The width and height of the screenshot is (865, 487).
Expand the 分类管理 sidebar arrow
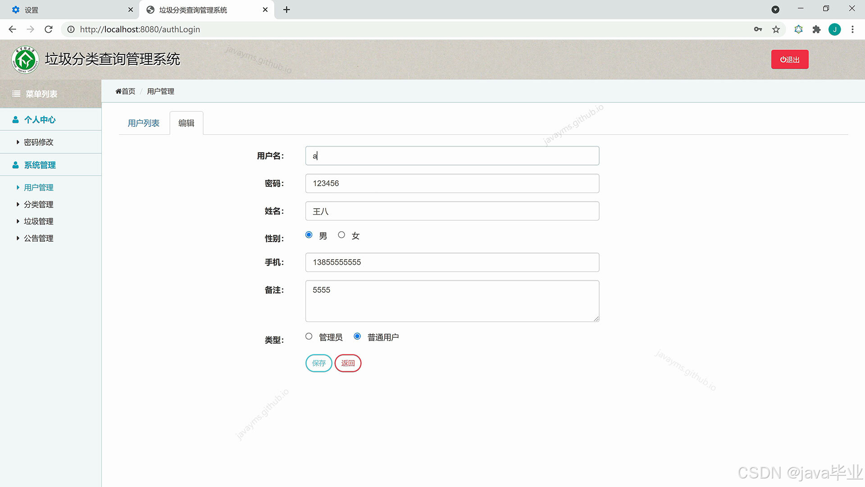coord(18,204)
